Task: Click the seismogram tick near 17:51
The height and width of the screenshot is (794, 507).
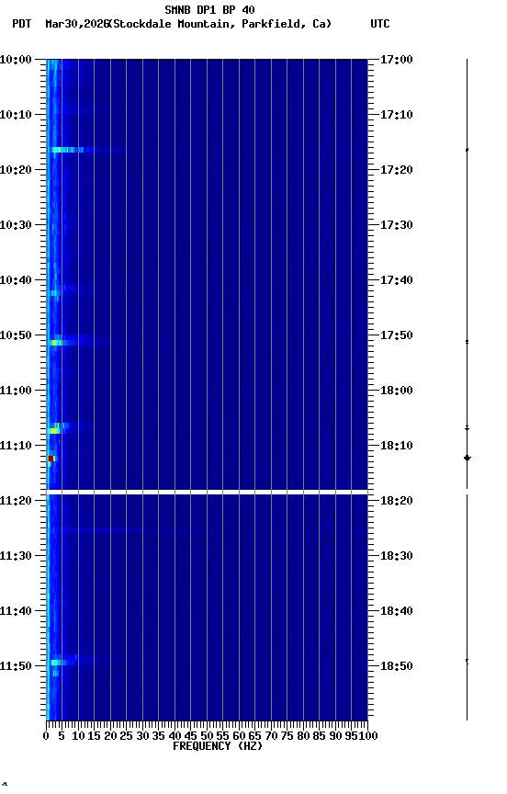Action: pyautogui.click(x=467, y=342)
